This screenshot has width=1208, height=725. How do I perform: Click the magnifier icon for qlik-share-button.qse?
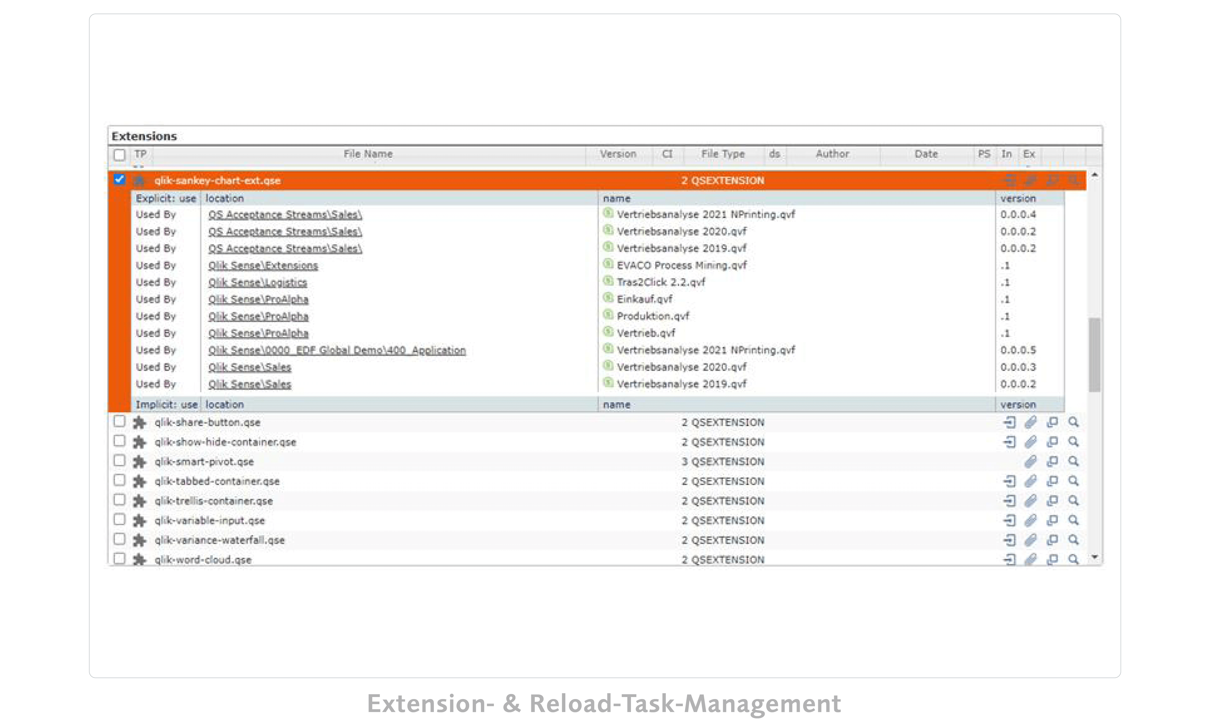click(1073, 422)
